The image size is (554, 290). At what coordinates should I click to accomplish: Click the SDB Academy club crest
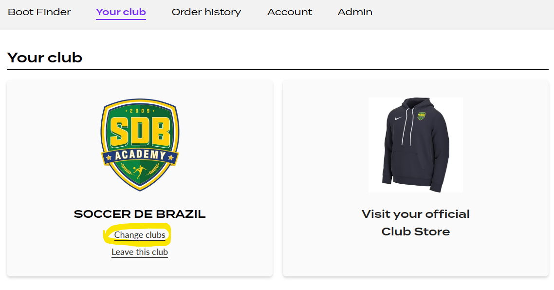tap(139, 144)
